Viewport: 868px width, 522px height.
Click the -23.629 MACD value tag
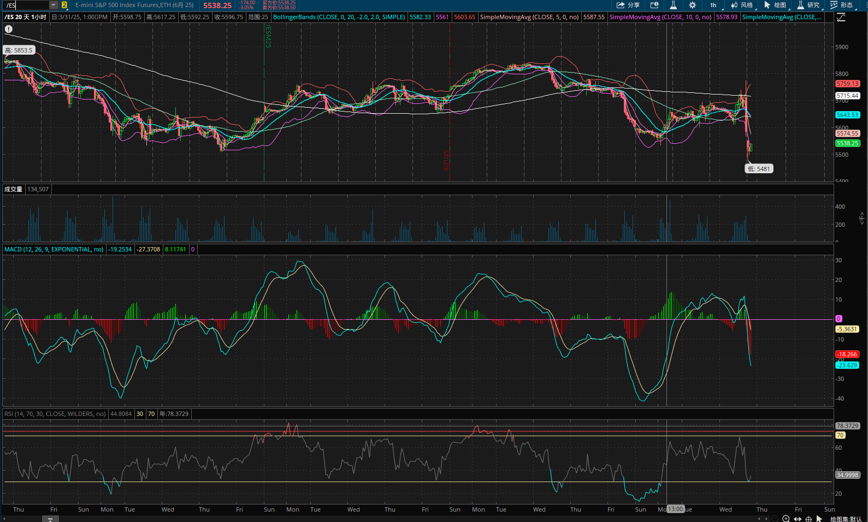coord(847,365)
